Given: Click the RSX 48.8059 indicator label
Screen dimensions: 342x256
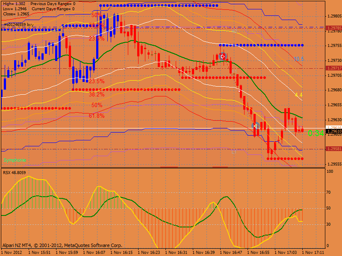Looking at the screenshot, I should point(15,173).
